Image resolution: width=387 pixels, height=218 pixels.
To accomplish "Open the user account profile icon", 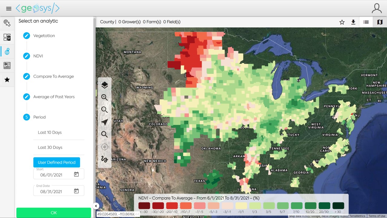I will tap(377, 8).
